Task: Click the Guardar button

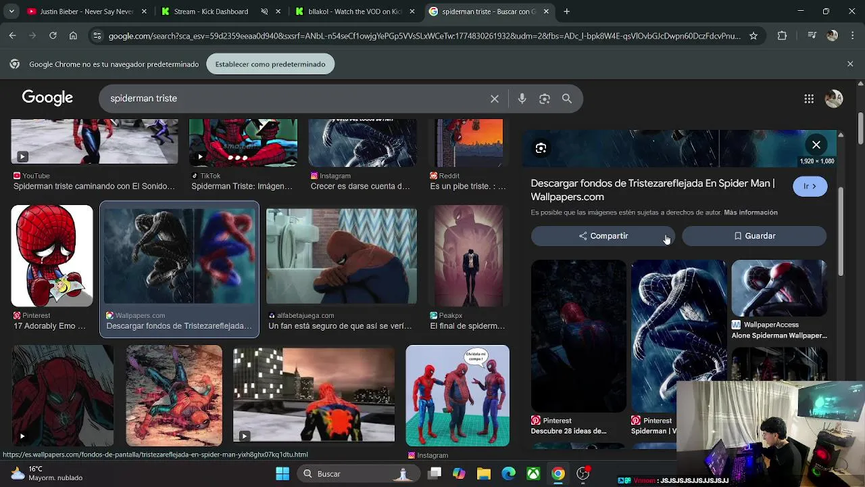Action: pyautogui.click(x=754, y=236)
